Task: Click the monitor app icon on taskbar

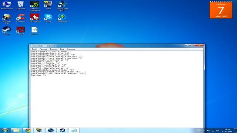Action: pos(39,130)
